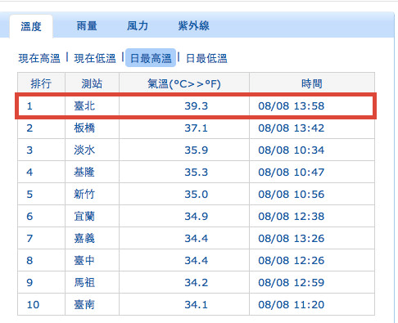Click temperature value 39.3
The image size is (398, 323).
(x=197, y=105)
